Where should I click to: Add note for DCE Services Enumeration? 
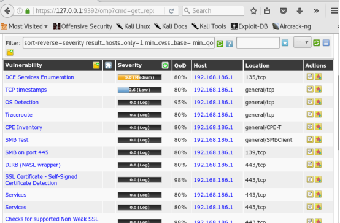pos(310,77)
